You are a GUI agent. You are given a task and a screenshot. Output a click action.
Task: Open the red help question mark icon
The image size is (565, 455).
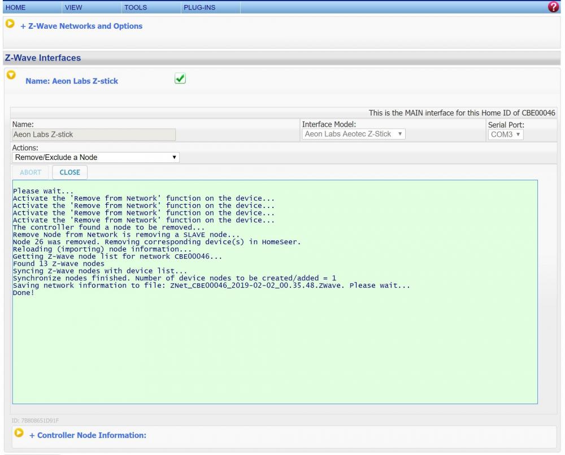[554, 7]
